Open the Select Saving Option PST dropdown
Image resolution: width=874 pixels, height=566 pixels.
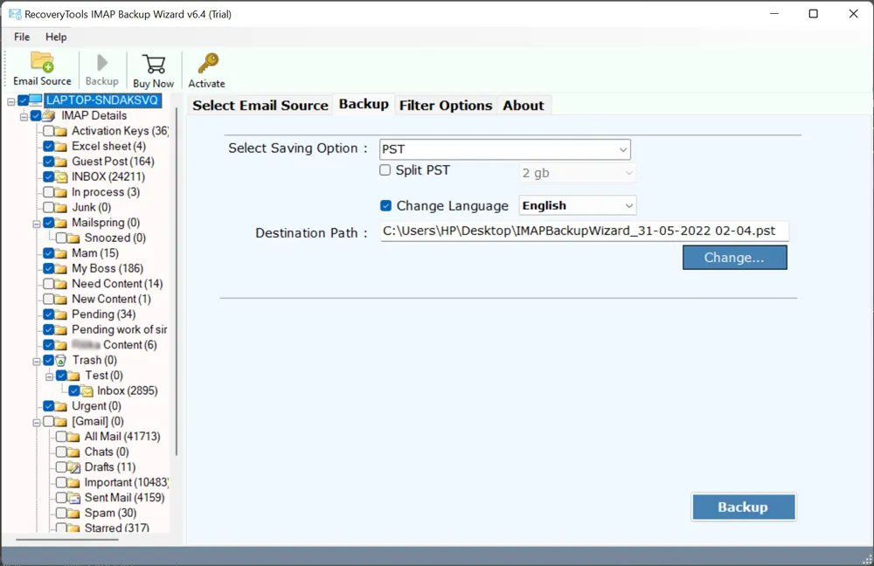point(505,149)
